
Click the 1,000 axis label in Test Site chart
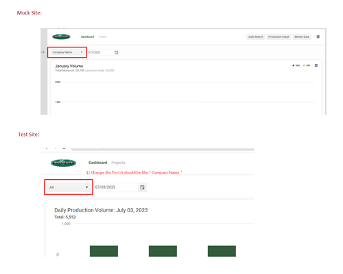point(66,224)
